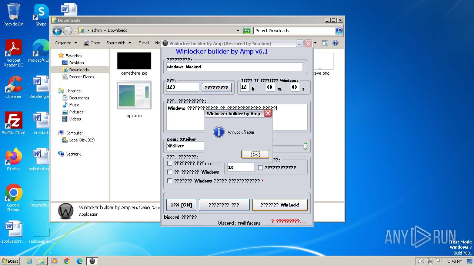Open Documents library in the navigation pane

point(79,98)
